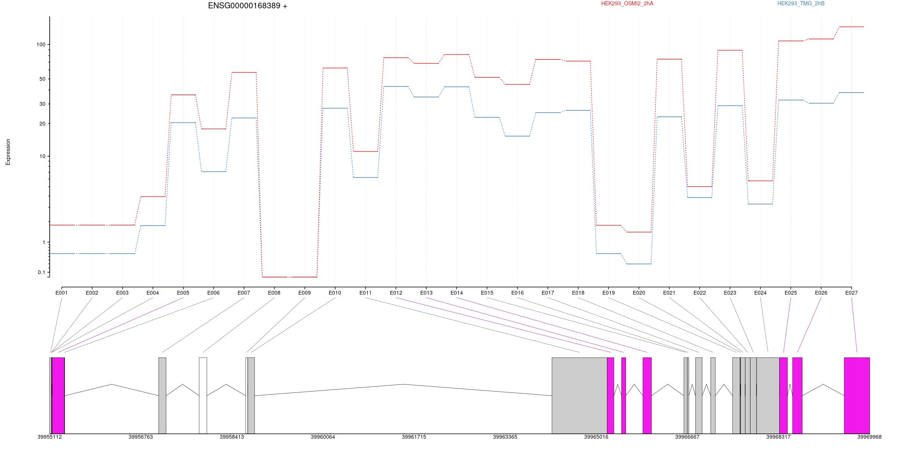911x455 pixels.
Task: Click genomic coordinate 39966667
Action: pyautogui.click(x=687, y=437)
